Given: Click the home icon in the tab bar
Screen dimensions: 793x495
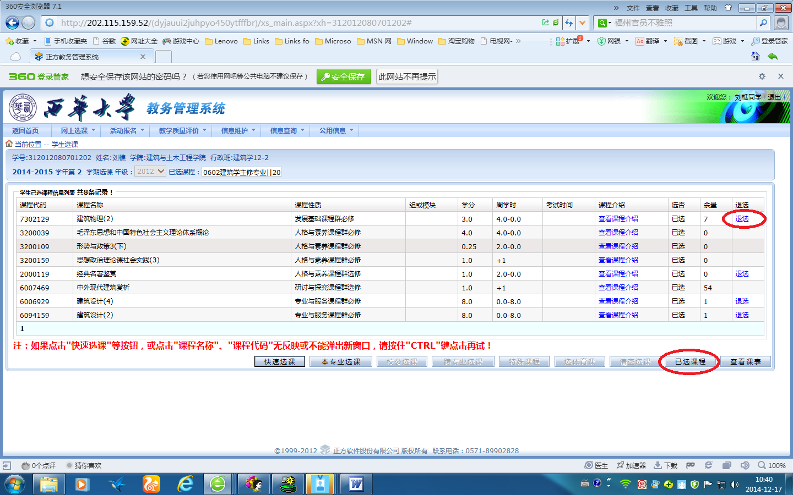Looking at the screenshot, I should pyautogui.click(x=756, y=56).
